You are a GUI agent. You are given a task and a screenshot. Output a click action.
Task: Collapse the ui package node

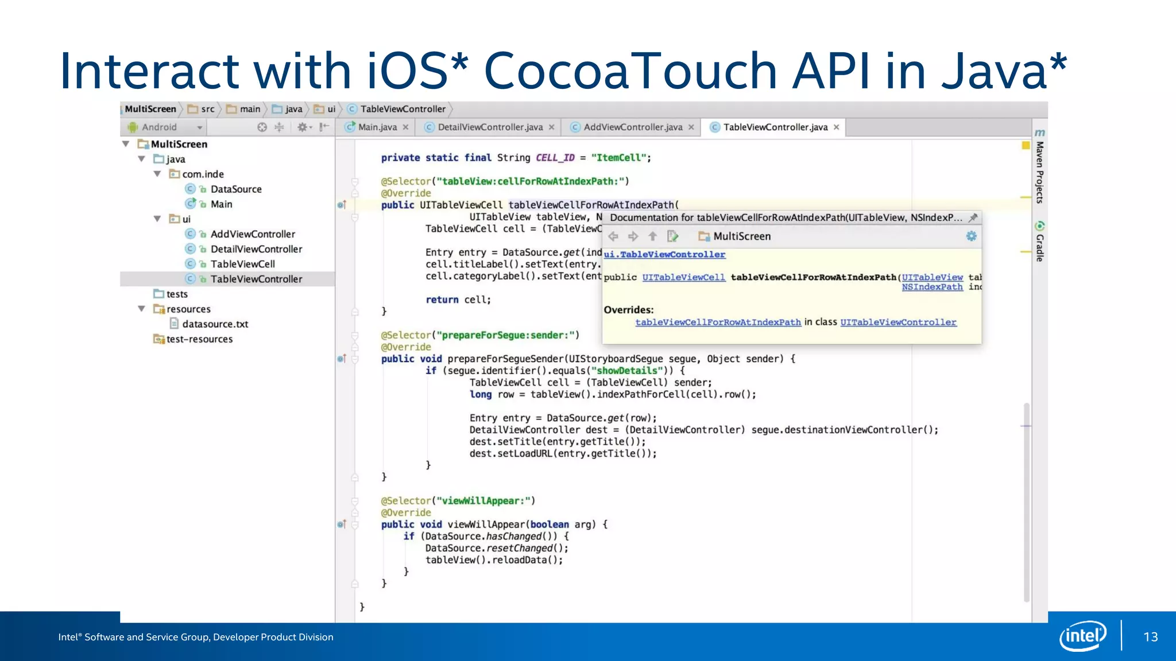point(157,219)
